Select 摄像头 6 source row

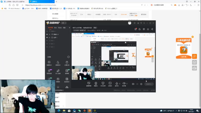click(58, 34)
